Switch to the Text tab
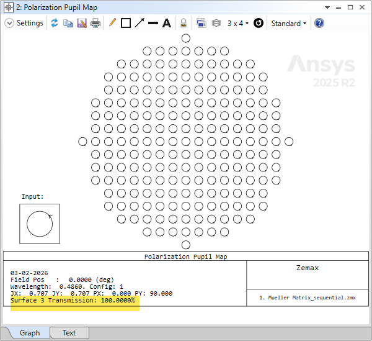This screenshot has width=372, height=341. 69,333
